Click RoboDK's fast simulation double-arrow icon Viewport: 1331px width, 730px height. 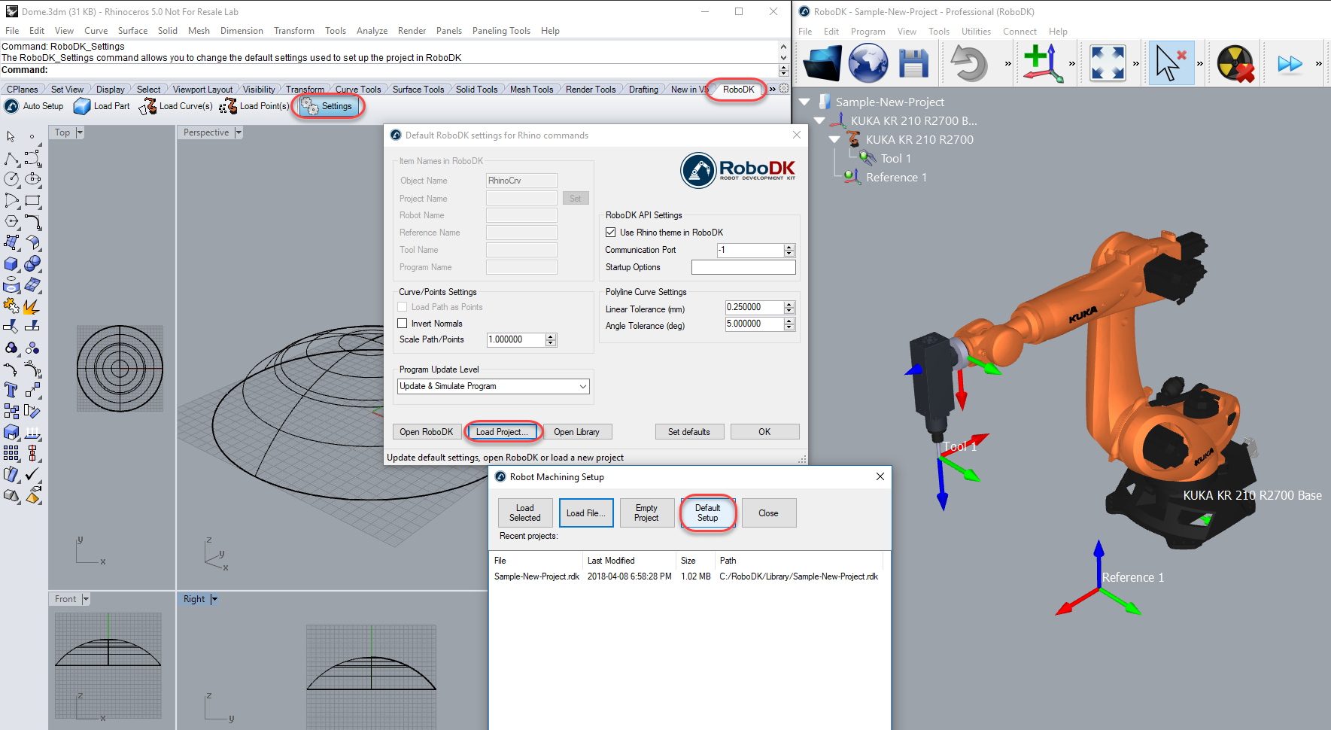[1290, 63]
